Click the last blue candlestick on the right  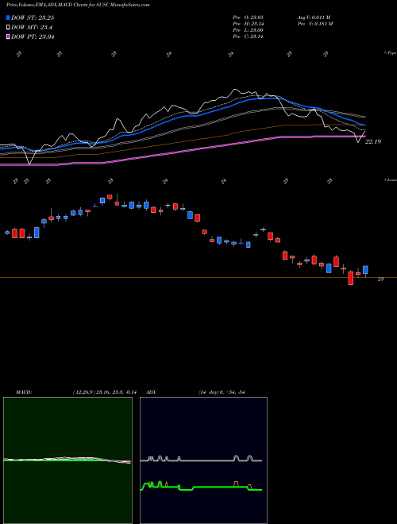(x=365, y=270)
